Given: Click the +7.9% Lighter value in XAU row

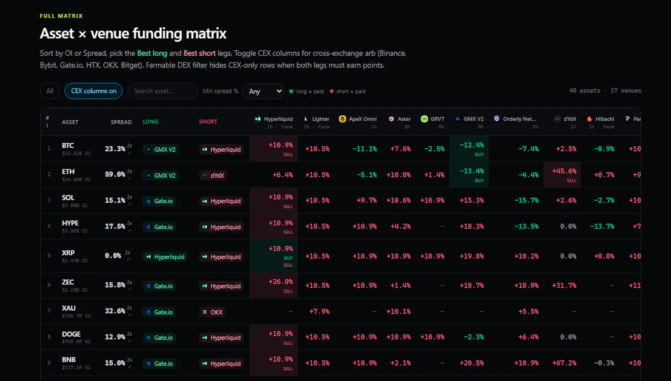Looking at the screenshot, I should point(319,311).
